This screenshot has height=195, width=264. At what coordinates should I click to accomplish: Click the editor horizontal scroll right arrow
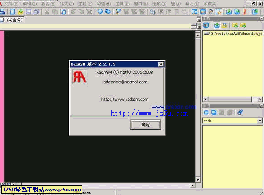(x=192, y=185)
